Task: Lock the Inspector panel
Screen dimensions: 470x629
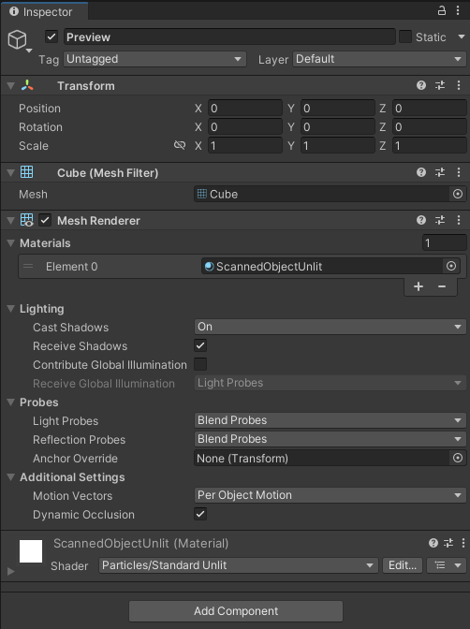Action: pyautogui.click(x=442, y=10)
